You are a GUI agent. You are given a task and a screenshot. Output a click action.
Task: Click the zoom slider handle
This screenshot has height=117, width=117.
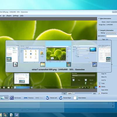click(x=74, y=93)
